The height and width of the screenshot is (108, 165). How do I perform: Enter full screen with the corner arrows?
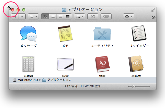(x=153, y=10)
